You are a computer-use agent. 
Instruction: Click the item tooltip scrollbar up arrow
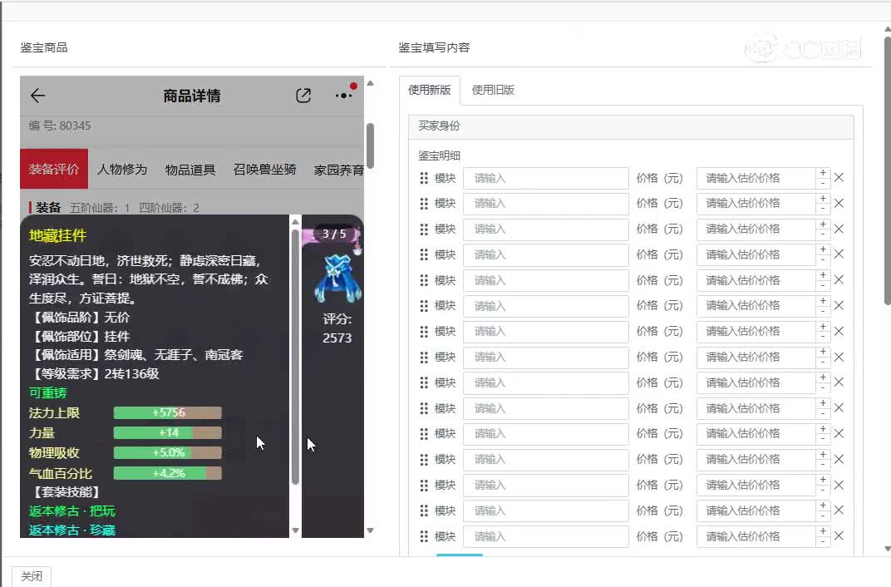(296, 222)
